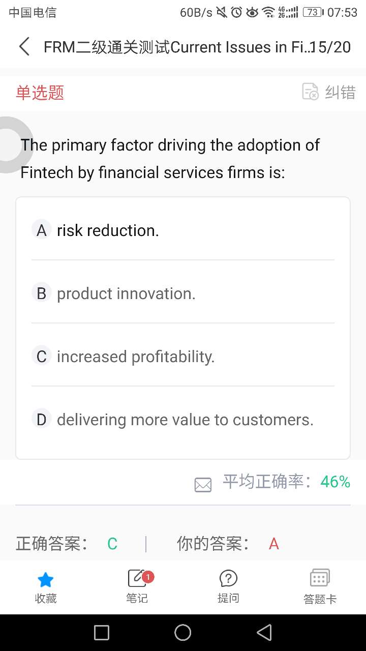Select option A risk reduction
This screenshot has width=366, height=651.
pyautogui.click(x=108, y=230)
